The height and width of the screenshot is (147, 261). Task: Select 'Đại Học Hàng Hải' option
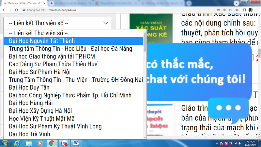[73, 103]
